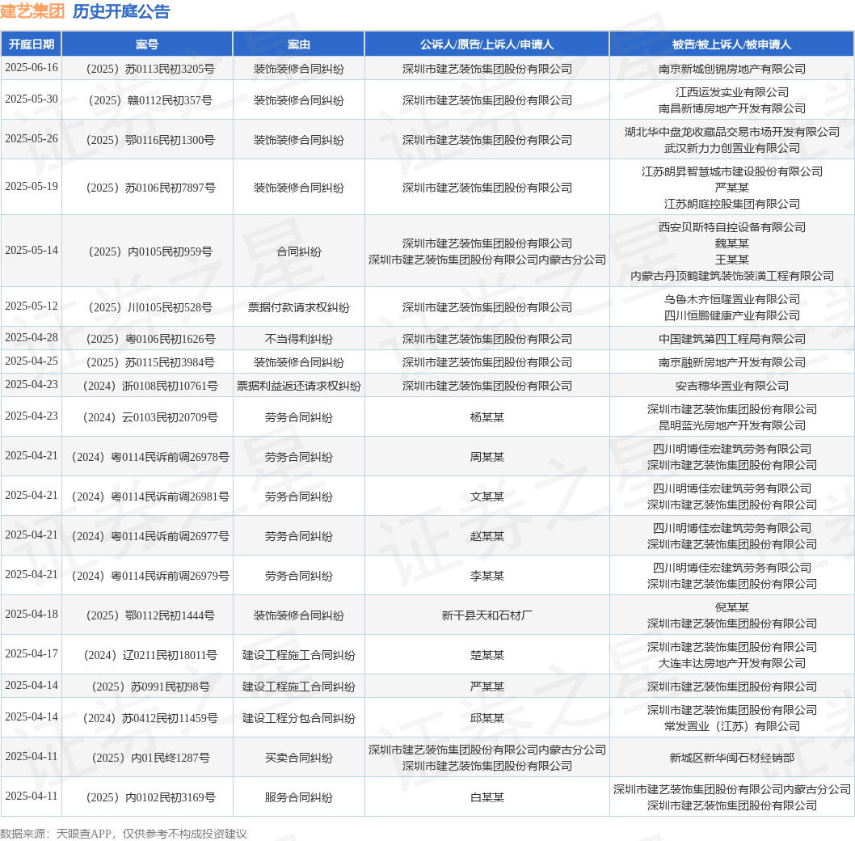Viewport: 855px width, 841px height.
Task: Click case number （2025）苏0991民初98号
Action: click(147, 687)
